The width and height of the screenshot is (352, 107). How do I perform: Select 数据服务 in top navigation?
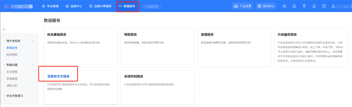127,6
